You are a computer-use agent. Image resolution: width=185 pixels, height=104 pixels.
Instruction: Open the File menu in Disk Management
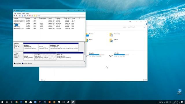point(15,13)
